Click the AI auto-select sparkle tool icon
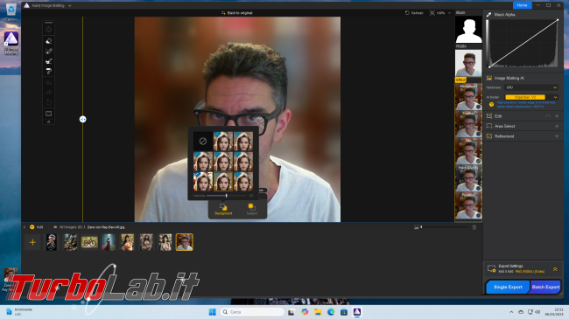This screenshot has height=319, width=569. pos(49,29)
